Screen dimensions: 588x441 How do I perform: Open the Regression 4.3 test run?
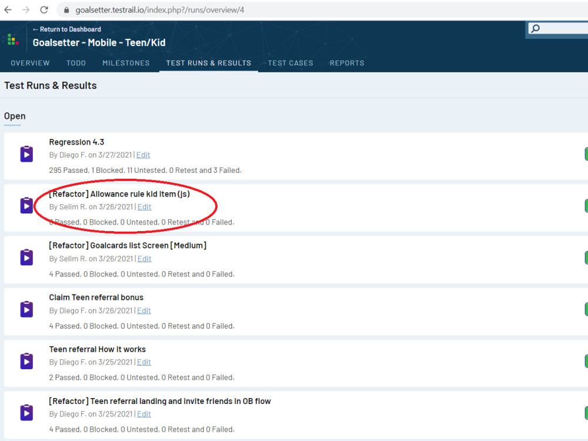tap(76, 142)
